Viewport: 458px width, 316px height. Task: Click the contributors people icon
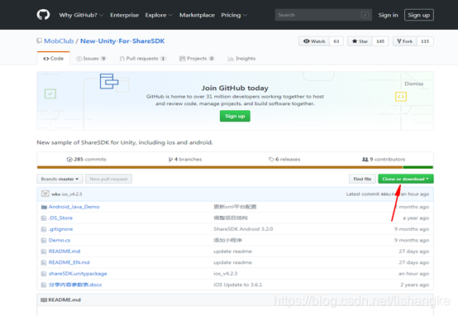pyautogui.click(x=365, y=160)
